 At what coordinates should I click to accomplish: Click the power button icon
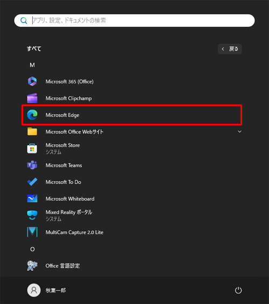pos(238,290)
